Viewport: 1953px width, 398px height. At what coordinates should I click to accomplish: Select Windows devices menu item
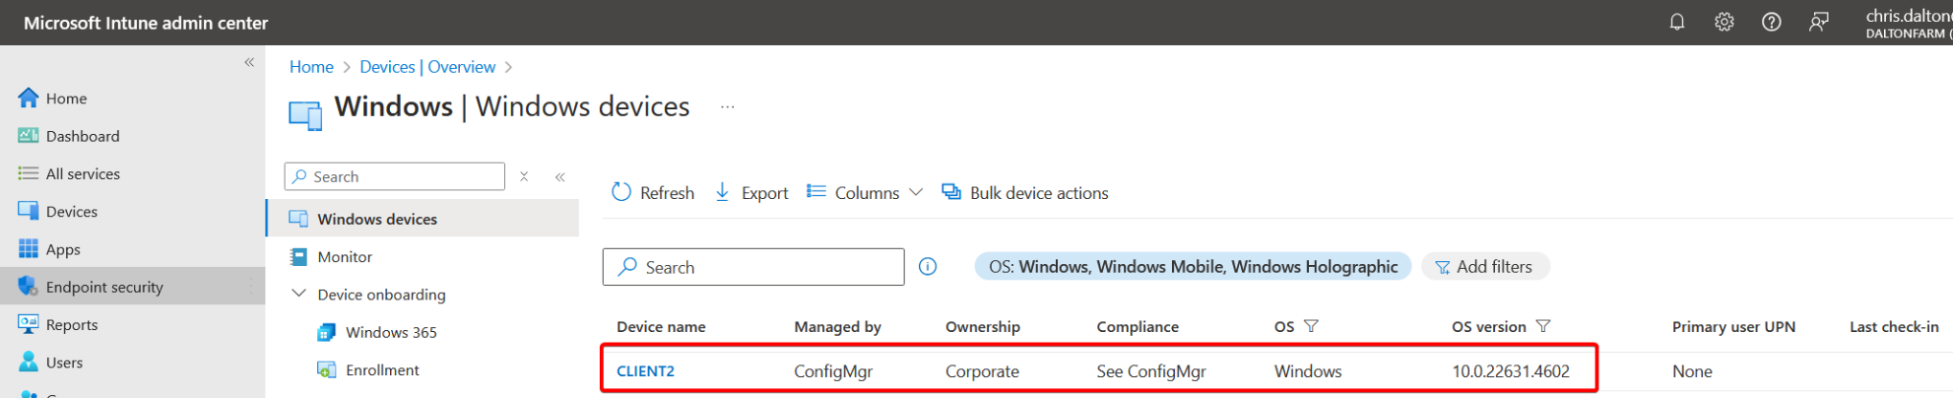click(423, 219)
